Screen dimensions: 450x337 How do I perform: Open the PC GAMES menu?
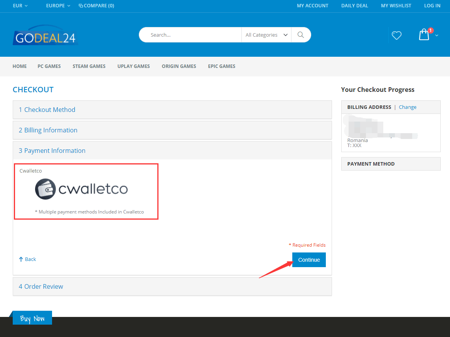click(x=49, y=66)
